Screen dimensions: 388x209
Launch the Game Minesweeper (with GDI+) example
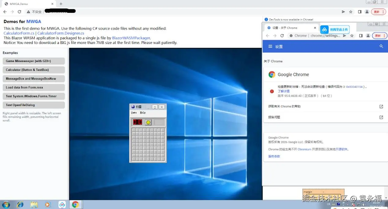34,61
